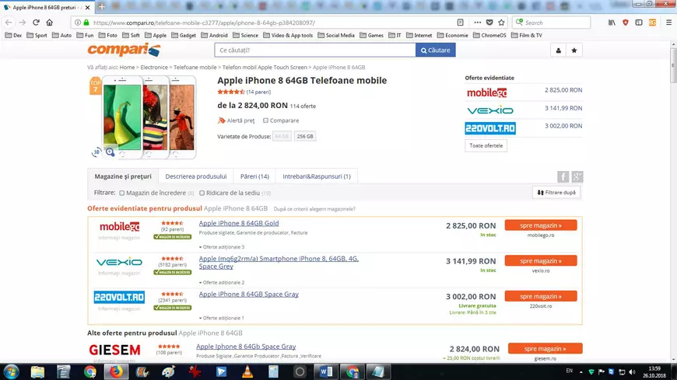Bookmark this page with star icon
The image size is (677, 380).
coord(501,23)
